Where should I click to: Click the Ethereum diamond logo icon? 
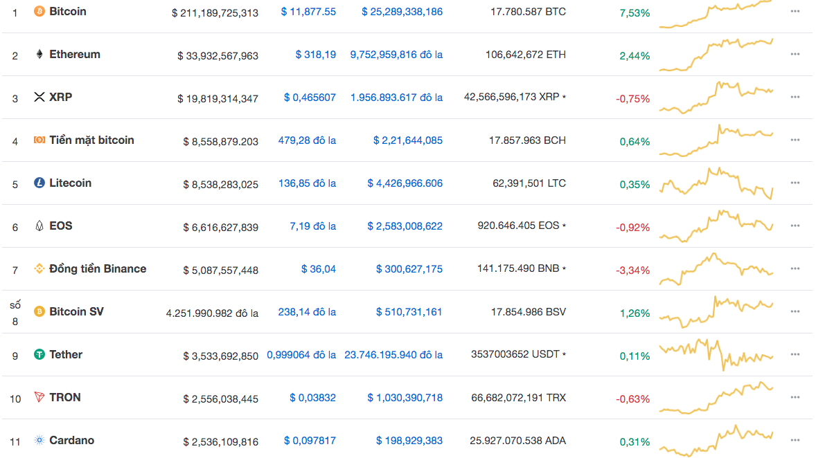tap(39, 55)
